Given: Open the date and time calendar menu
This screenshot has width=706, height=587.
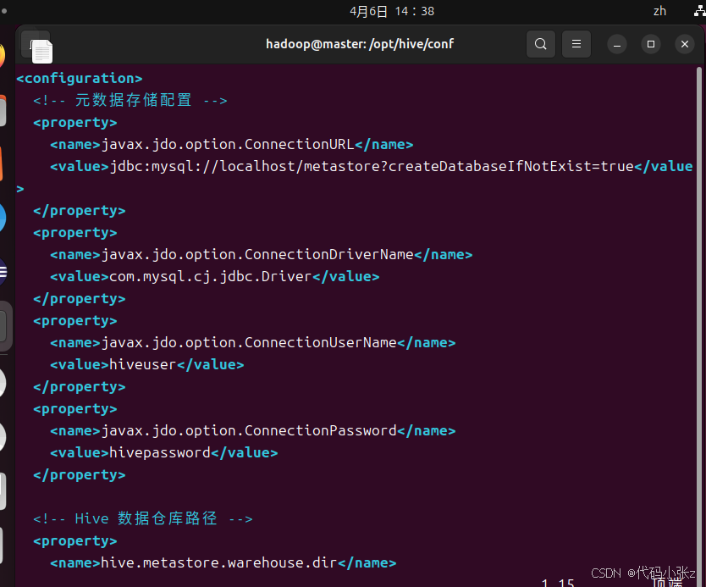Looking at the screenshot, I should tap(391, 11).
